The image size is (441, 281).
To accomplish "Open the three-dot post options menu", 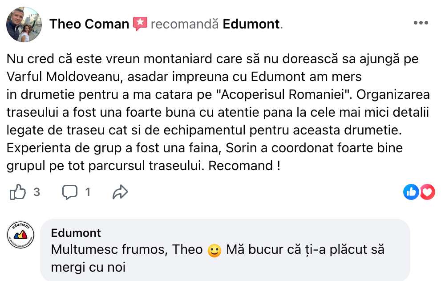I will [x=421, y=23].
